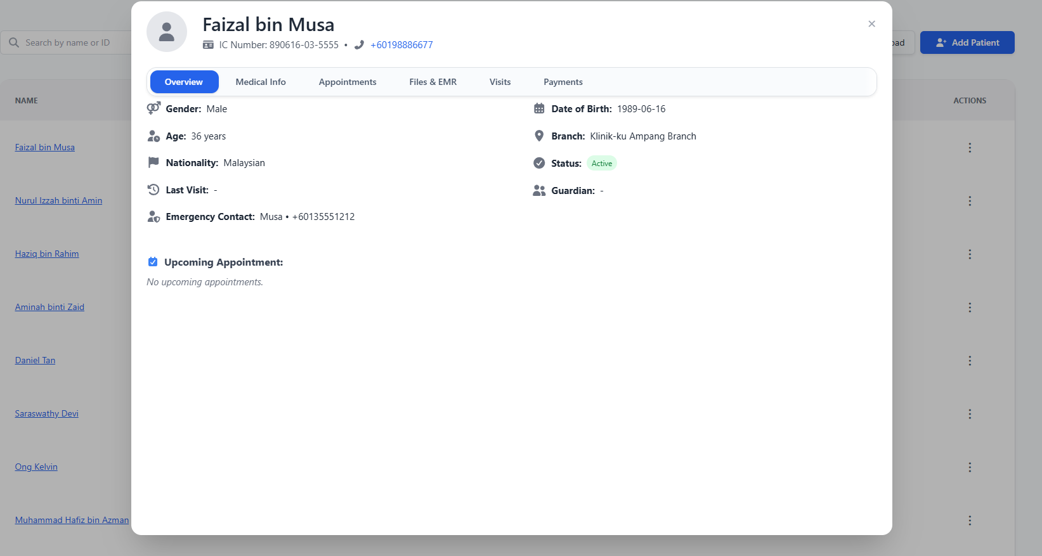This screenshot has height=556, width=1042.
Task: Call phone number +60198886677 link
Action: click(x=401, y=45)
